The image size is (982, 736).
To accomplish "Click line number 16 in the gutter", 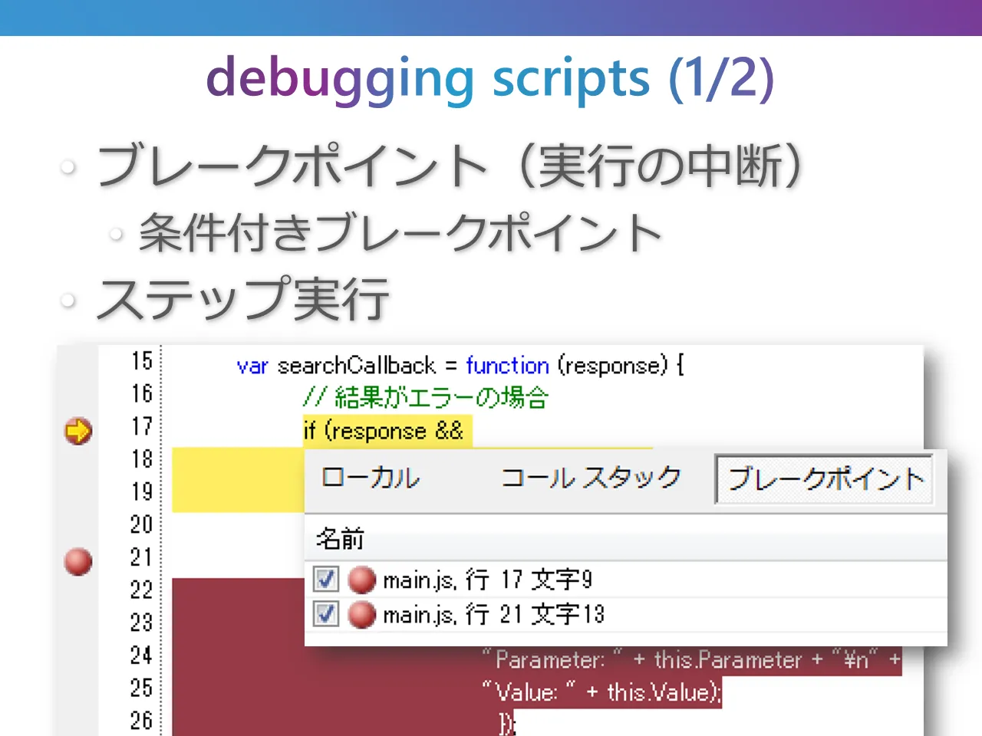I will pyautogui.click(x=142, y=394).
